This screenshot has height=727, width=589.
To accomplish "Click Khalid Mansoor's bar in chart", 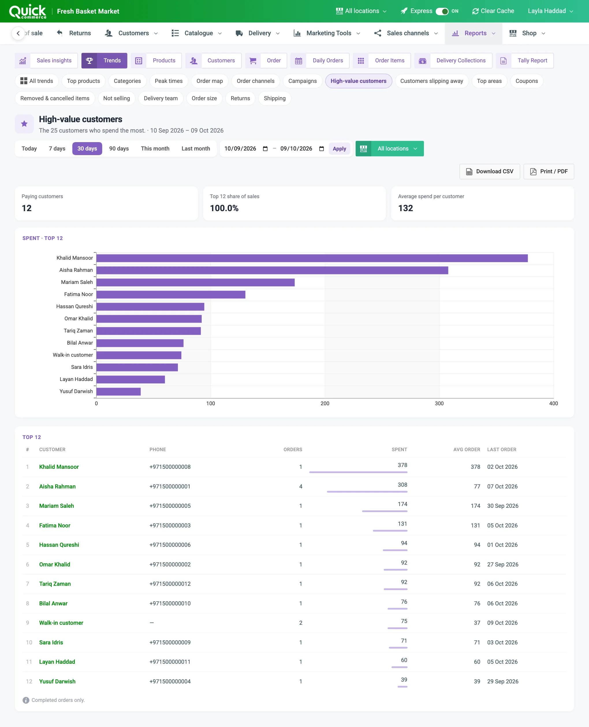I will [x=312, y=258].
